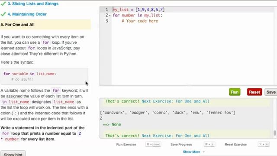Click the animal list output in the console

point(167,113)
